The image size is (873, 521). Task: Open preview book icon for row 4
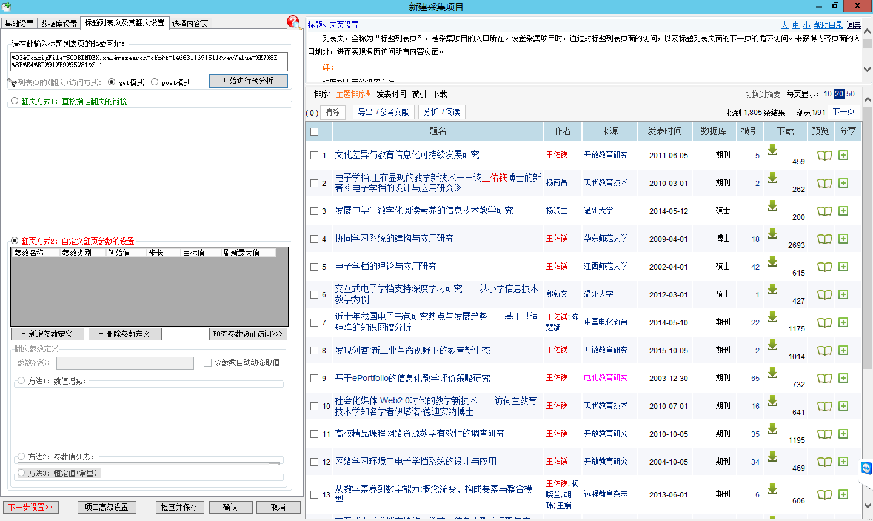click(x=824, y=239)
